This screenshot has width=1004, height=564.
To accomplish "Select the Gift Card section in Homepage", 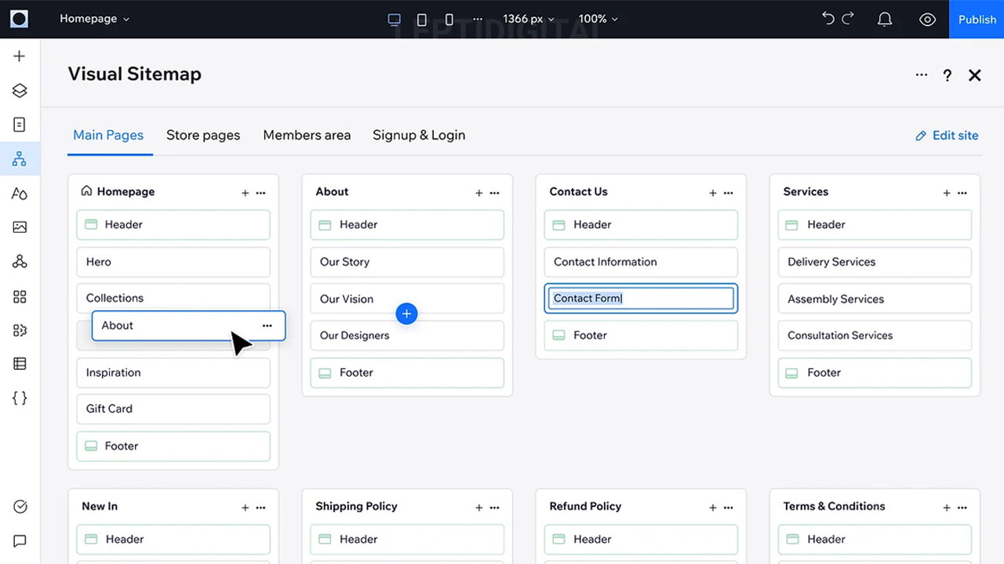I will 173,409.
